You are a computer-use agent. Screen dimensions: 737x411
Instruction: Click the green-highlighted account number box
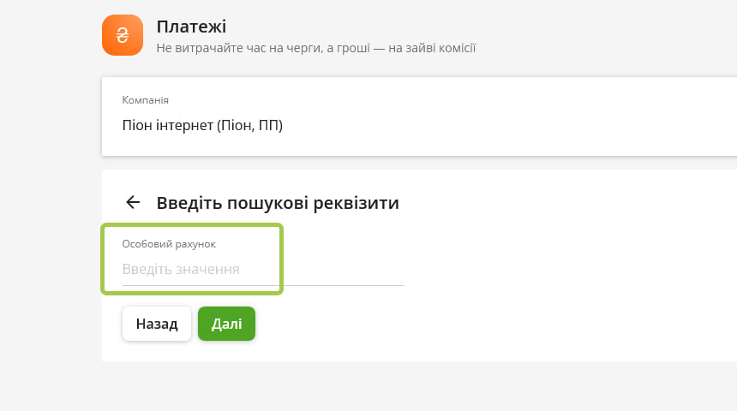click(192, 259)
